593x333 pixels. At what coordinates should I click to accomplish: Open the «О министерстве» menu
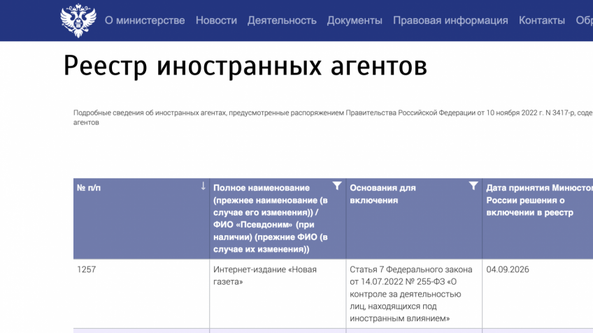coord(145,20)
